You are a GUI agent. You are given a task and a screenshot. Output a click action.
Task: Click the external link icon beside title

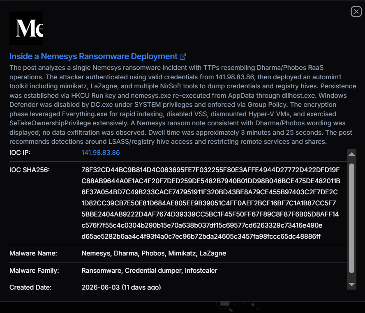click(183, 57)
